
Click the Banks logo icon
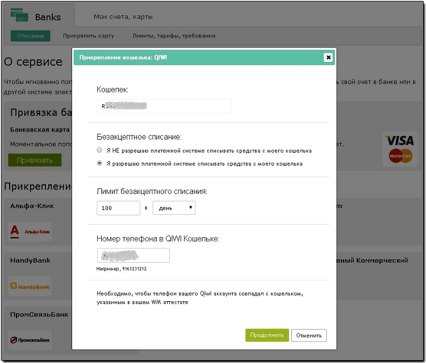click(19, 15)
